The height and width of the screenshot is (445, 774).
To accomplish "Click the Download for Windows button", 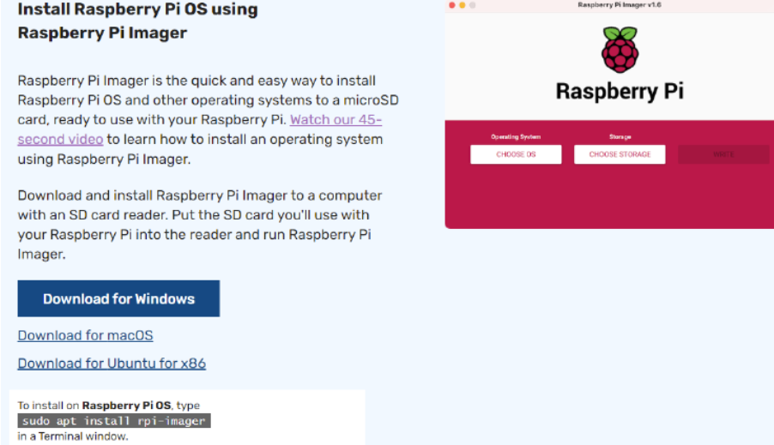I will (x=118, y=298).
